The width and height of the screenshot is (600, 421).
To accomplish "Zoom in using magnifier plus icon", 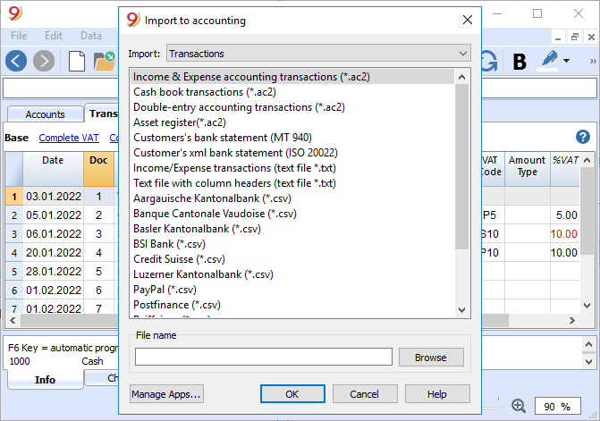I will 519,406.
